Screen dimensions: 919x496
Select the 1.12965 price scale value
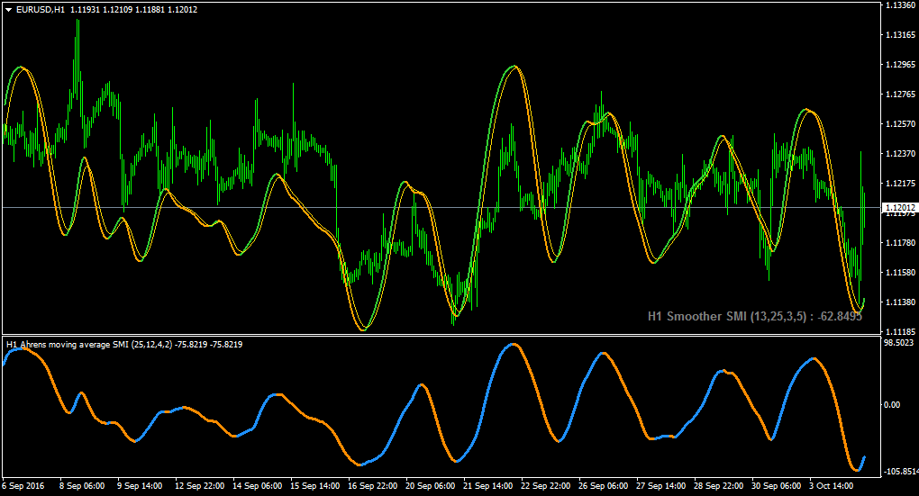pyautogui.click(x=900, y=65)
